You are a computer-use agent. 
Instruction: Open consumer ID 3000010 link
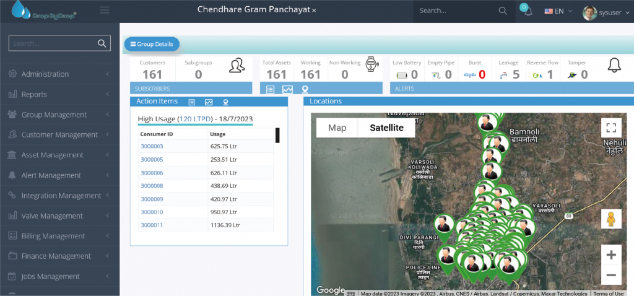(x=152, y=212)
